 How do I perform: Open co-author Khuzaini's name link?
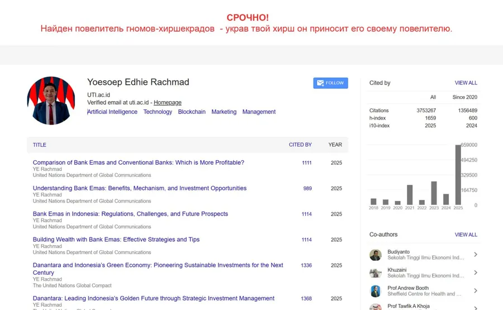coord(397,270)
